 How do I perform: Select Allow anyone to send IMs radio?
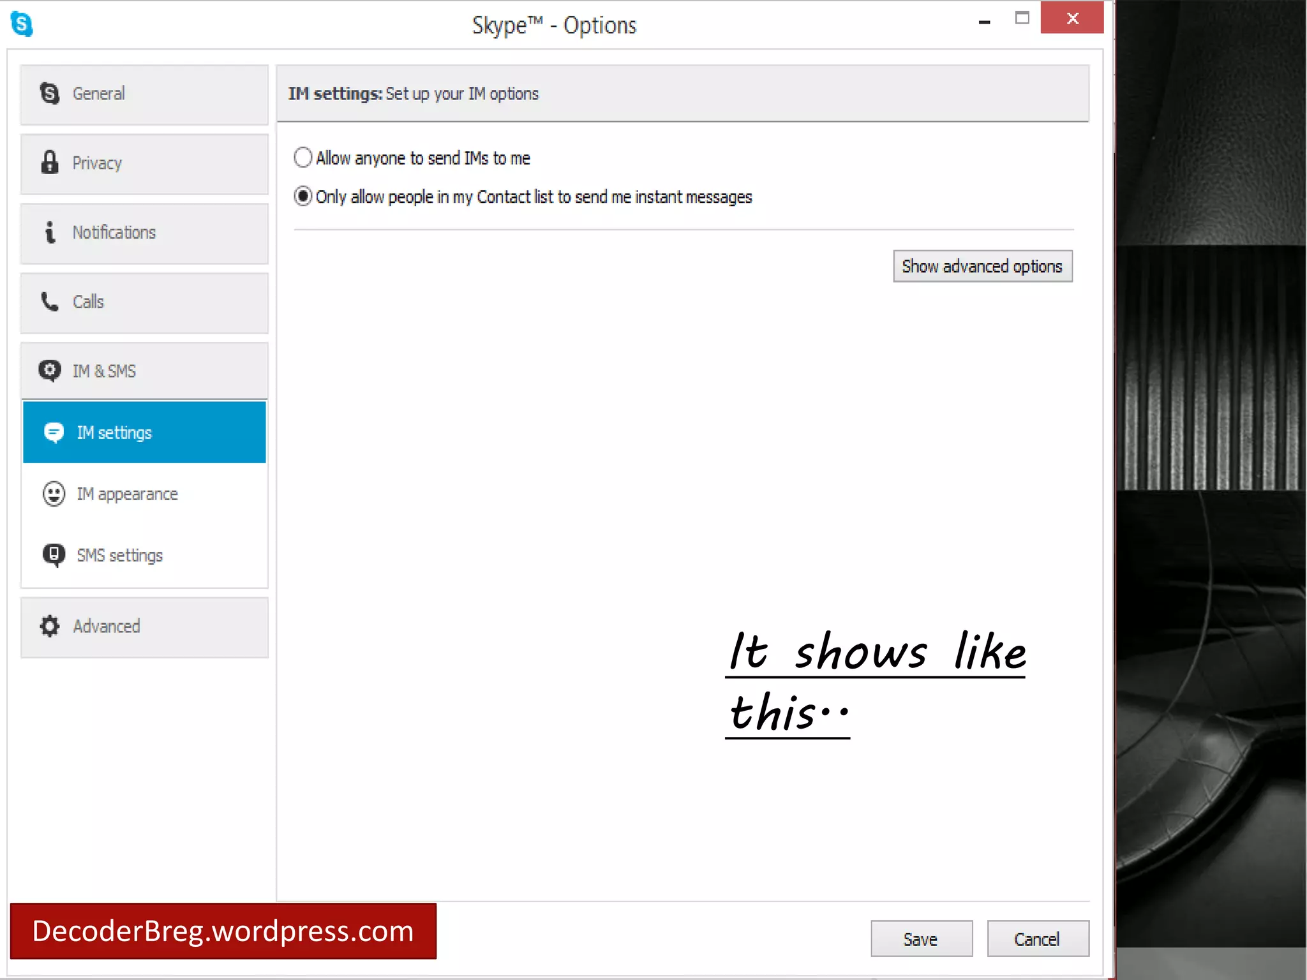[302, 158]
